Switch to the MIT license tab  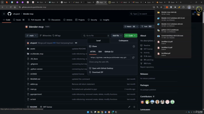coord(46,107)
